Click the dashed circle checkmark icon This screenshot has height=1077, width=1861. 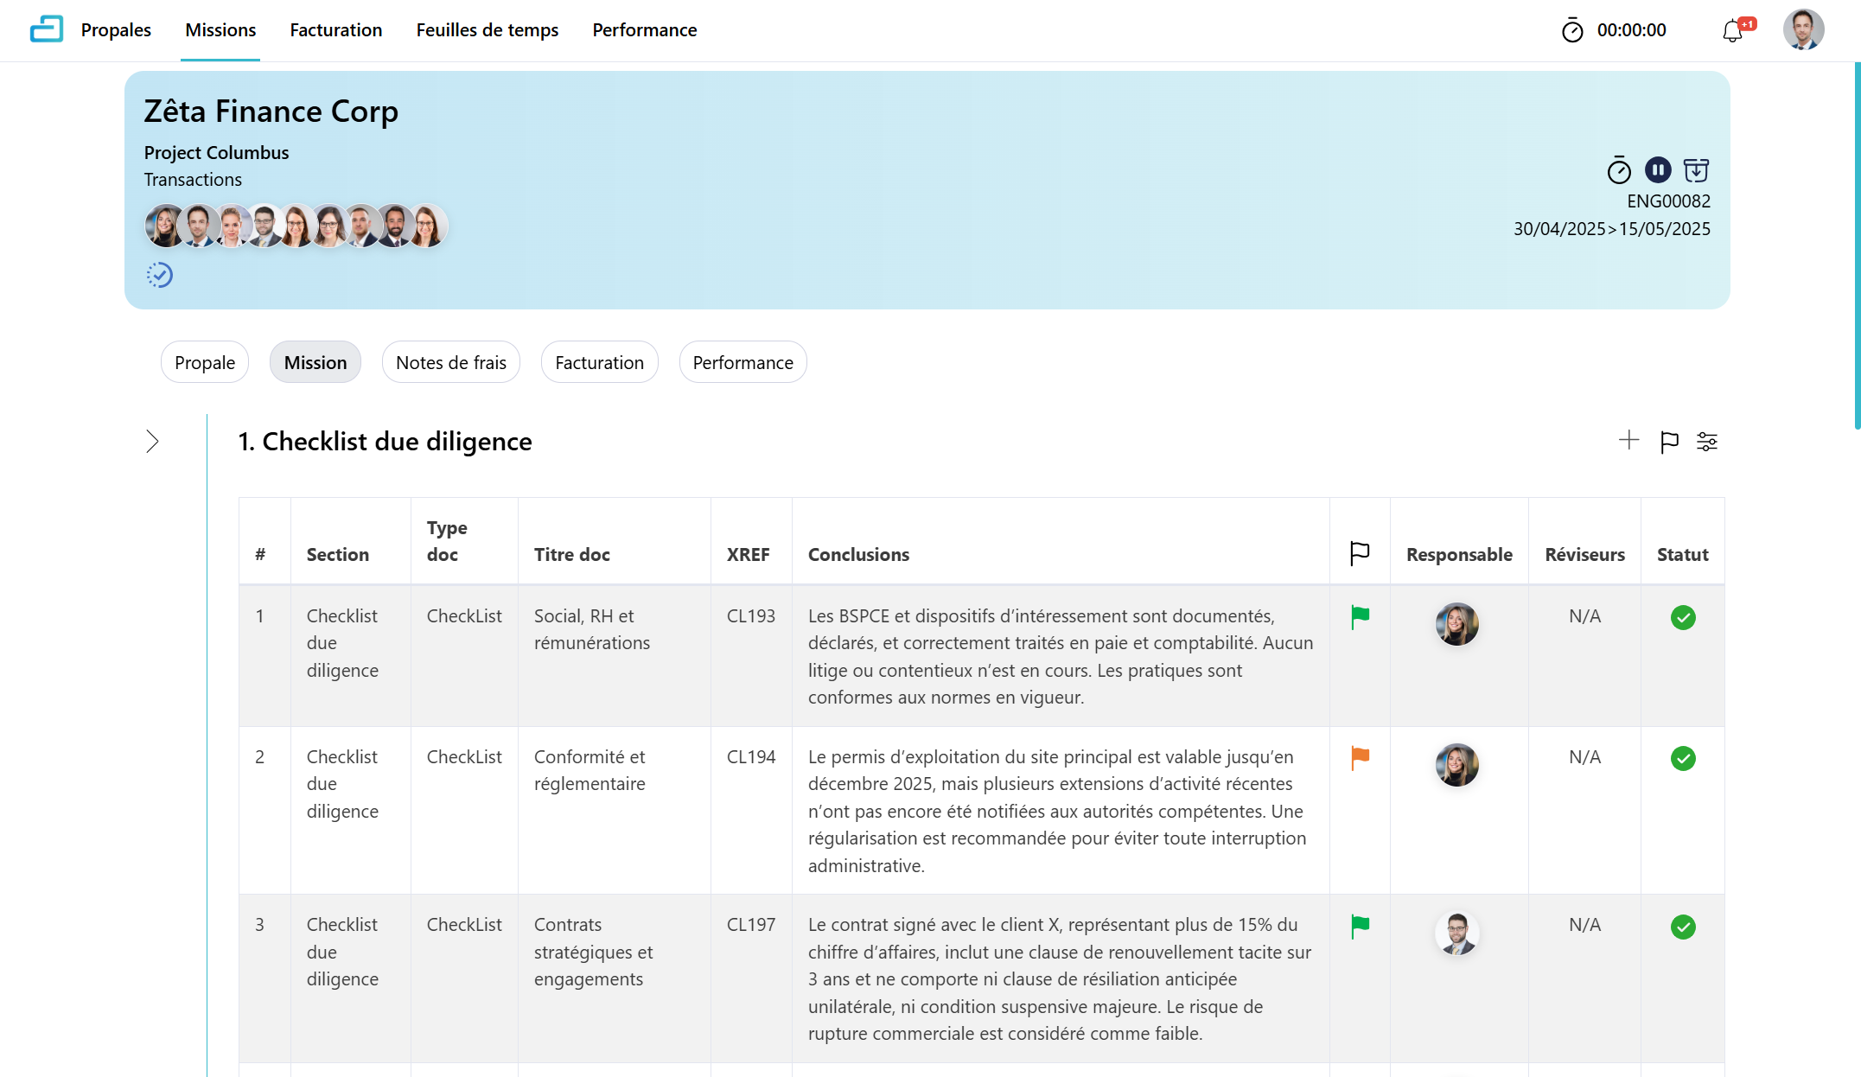coord(160,275)
